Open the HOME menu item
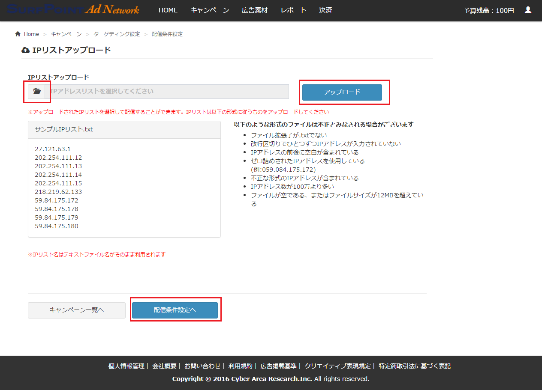The width and height of the screenshot is (542, 390). coord(168,10)
